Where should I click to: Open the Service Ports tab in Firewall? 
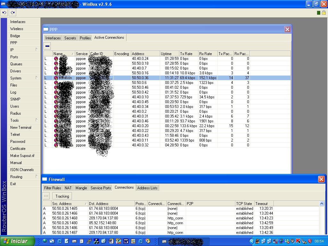point(101,188)
